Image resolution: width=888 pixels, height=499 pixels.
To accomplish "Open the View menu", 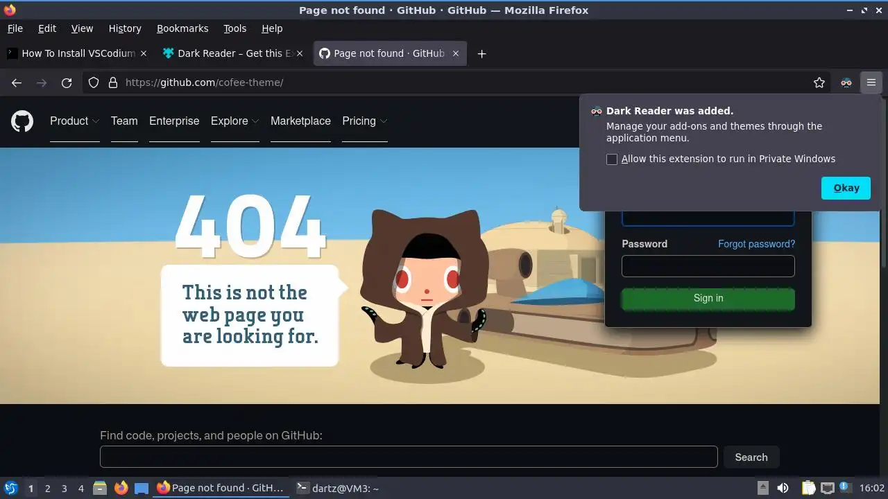I will click(x=82, y=28).
